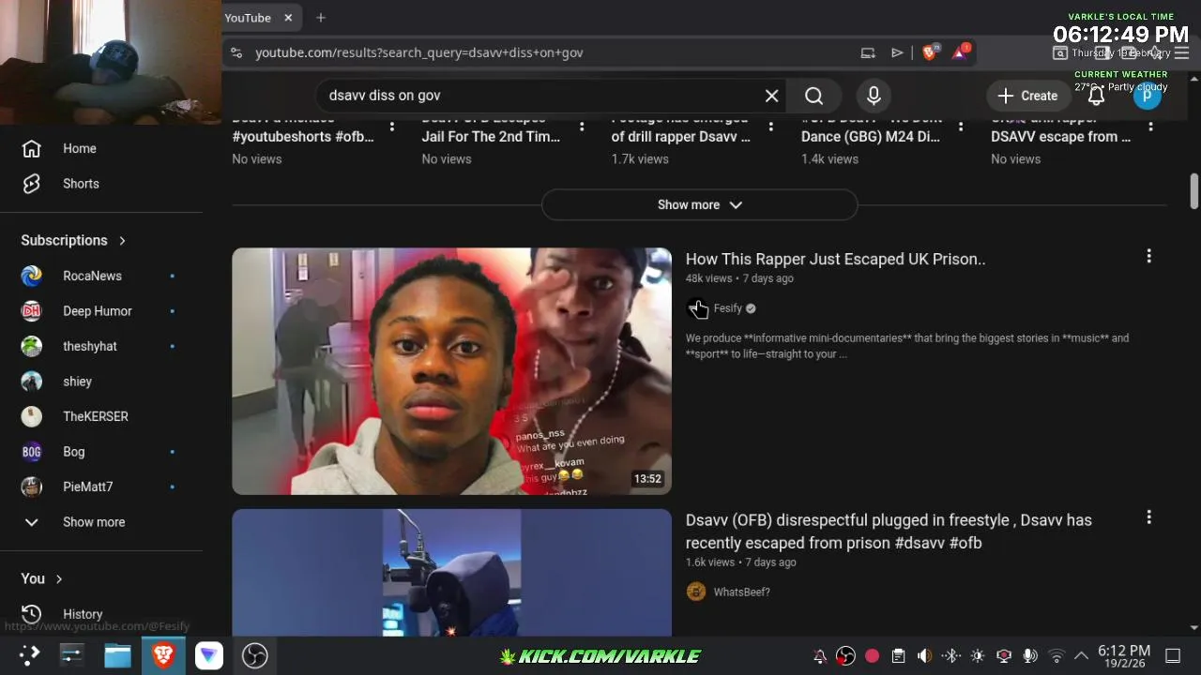The height and width of the screenshot is (675, 1201).
Task: Expand the You section chevron
Action: pyautogui.click(x=58, y=579)
